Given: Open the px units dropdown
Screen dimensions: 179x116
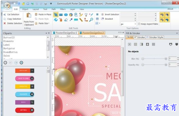Looking at the screenshot, I should (x=135, y=24).
